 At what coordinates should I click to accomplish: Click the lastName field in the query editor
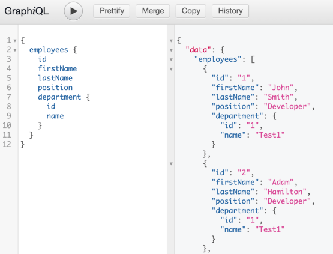[55, 78]
